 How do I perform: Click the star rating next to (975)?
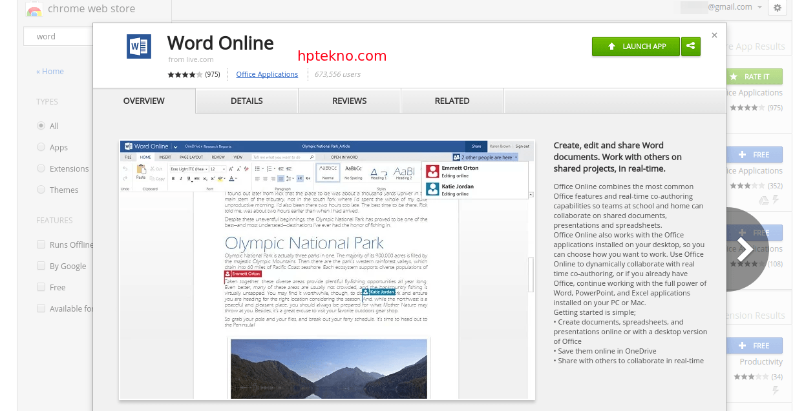click(x=185, y=74)
